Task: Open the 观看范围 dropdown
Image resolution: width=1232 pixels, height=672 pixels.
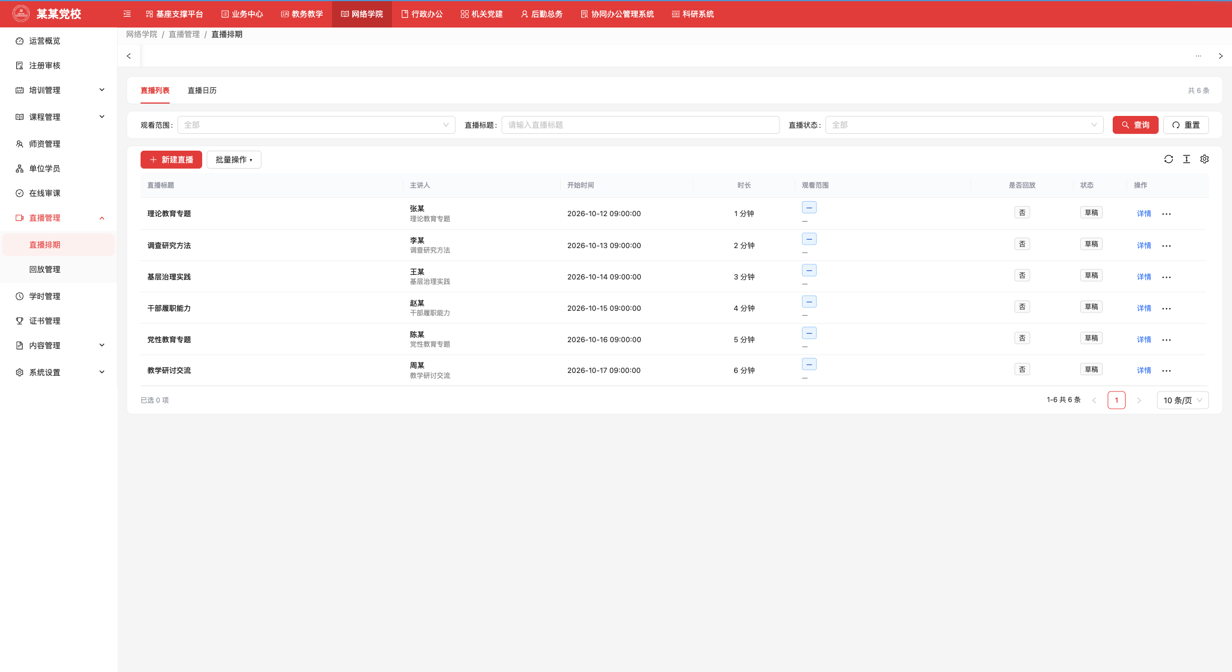Action: coord(316,125)
